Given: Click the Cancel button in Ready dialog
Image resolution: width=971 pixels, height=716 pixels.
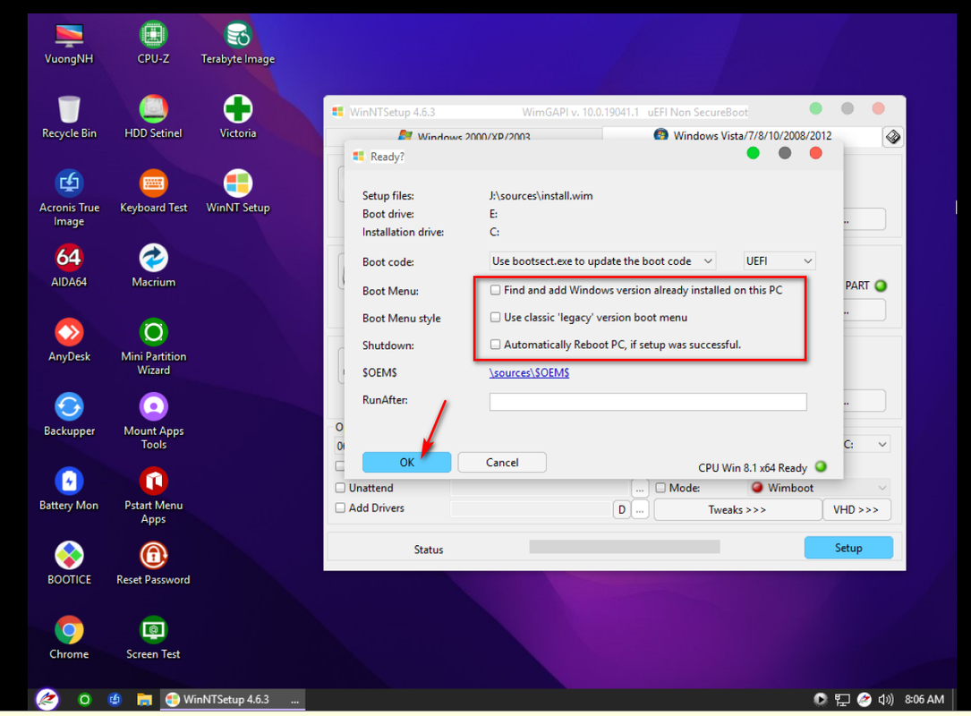Looking at the screenshot, I should pyautogui.click(x=502, y=462).
